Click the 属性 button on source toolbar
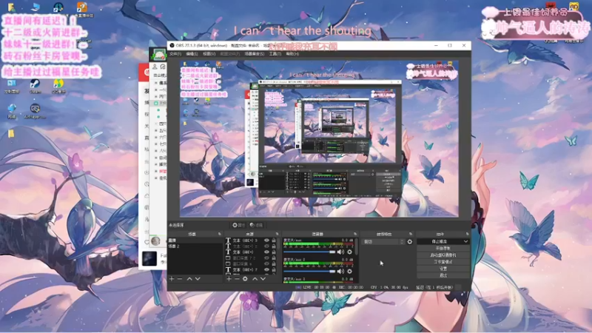592x333 pixels. 238,225
